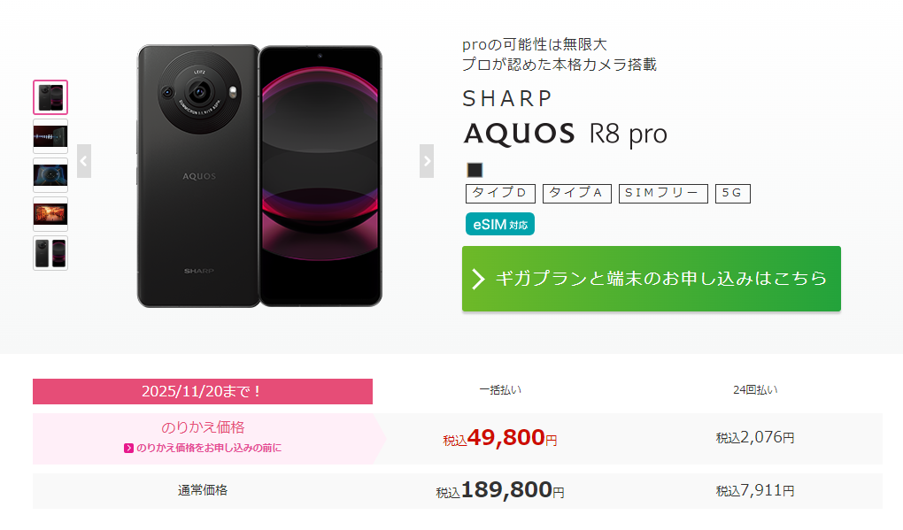Viewport: 903px width, 530px height.
Task: Click the 5G tag
Action: click(x=732, y=194)
